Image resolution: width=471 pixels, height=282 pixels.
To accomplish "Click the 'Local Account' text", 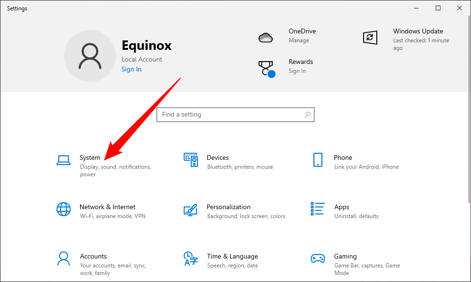I will click(x=142, y=59).
